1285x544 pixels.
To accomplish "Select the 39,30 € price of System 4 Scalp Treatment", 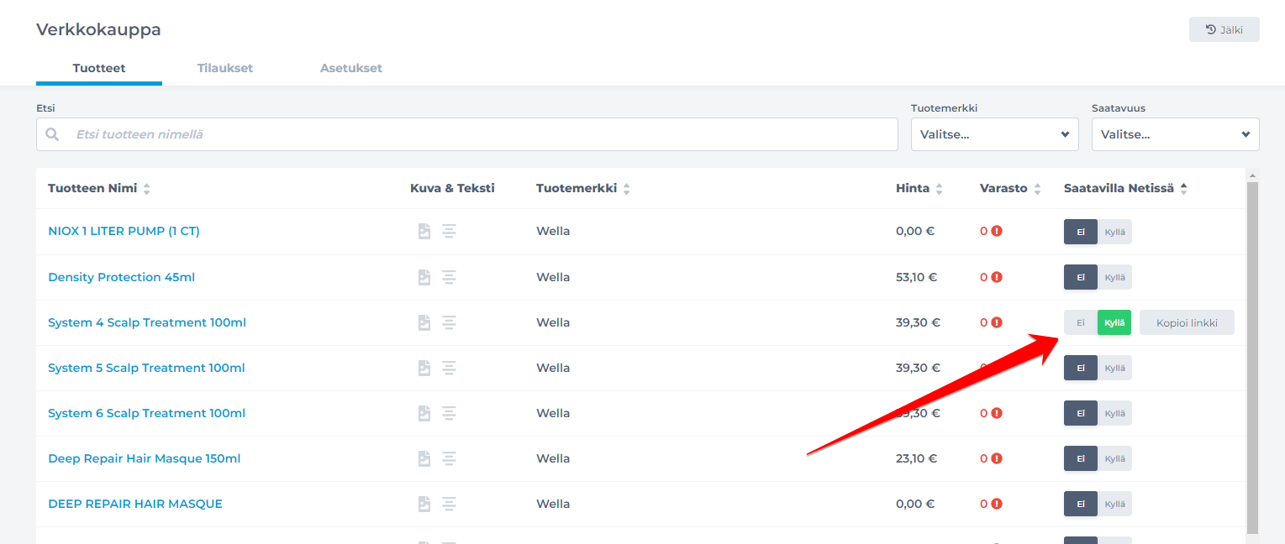I will [x=918, y=322].
